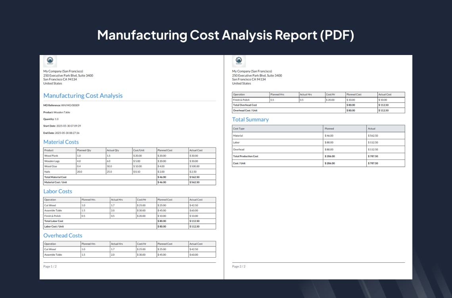This screenshot has width=452, height=298.
Task: Click 'Wooden Legs' in the Material Costs table
Action: coord(52,161)
